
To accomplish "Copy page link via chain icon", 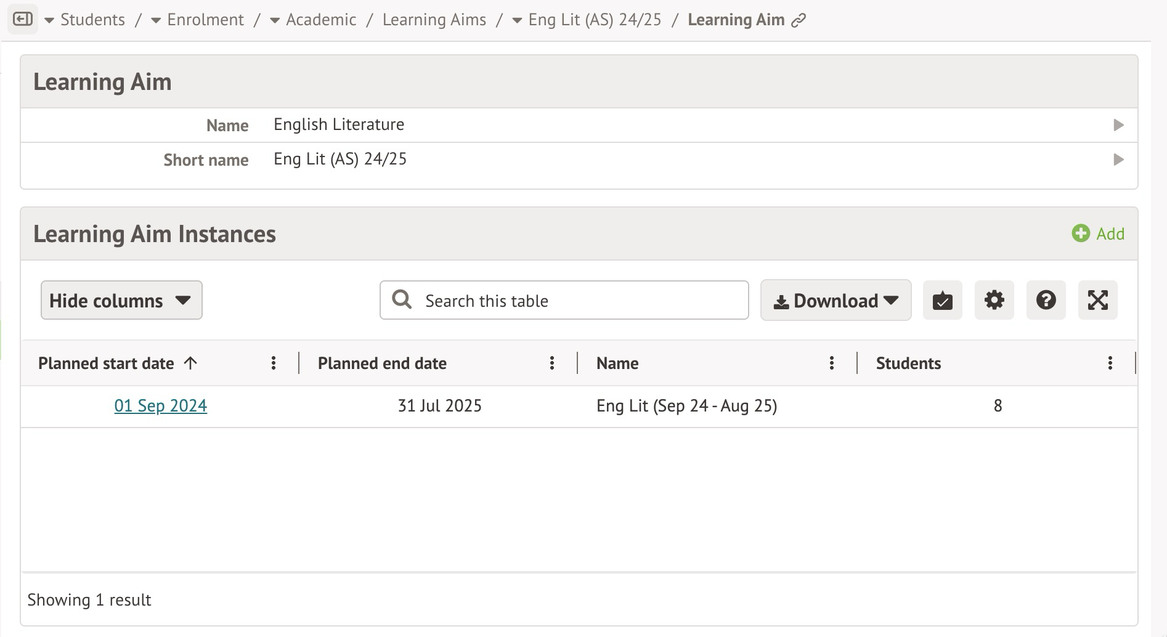I will (x=799, y=20).
